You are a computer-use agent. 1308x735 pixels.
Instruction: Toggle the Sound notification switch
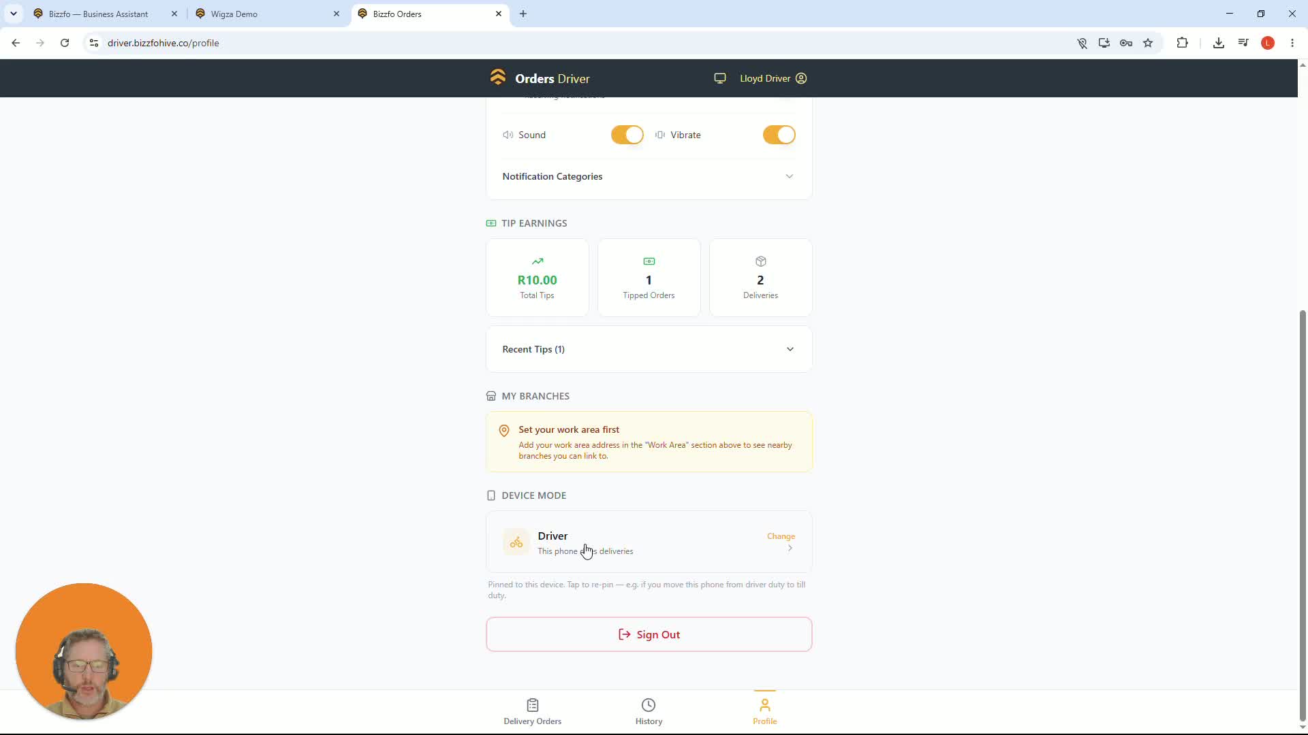click(x=627, y=135)
